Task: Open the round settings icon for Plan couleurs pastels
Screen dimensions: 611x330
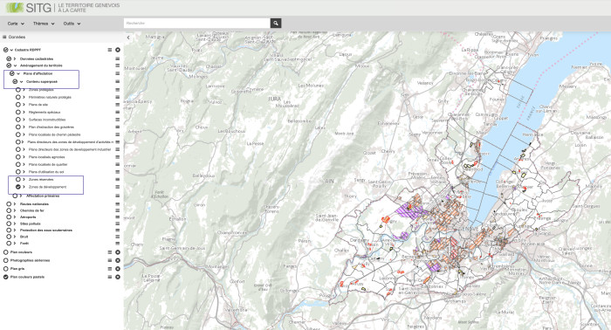Action: [118, 277]
